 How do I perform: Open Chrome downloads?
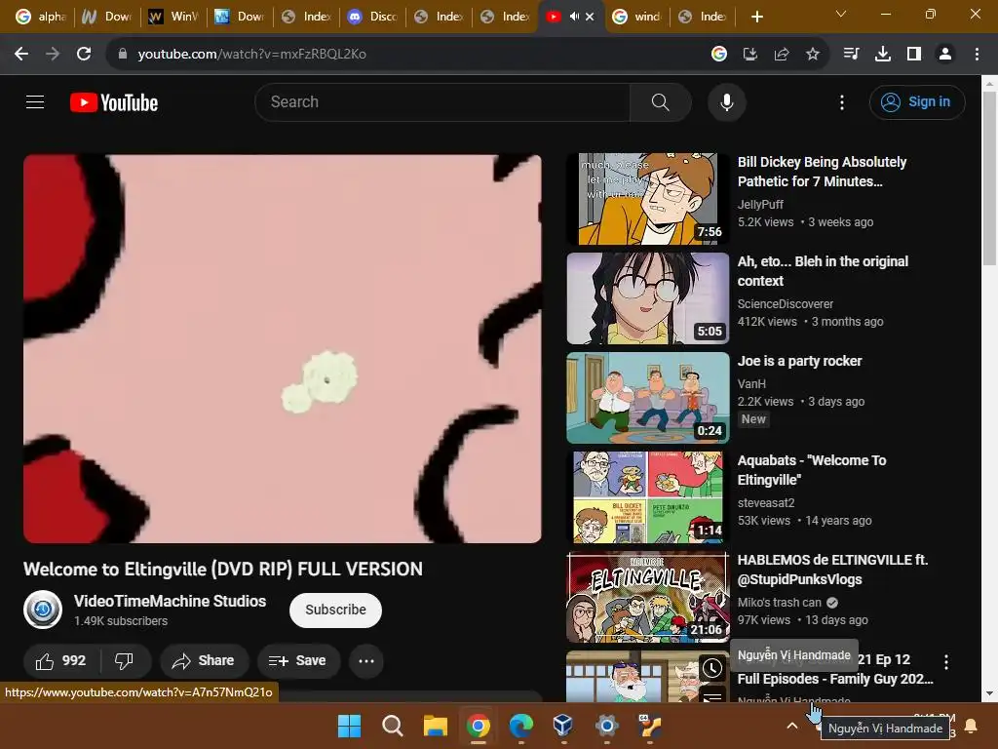pos(882,55)
